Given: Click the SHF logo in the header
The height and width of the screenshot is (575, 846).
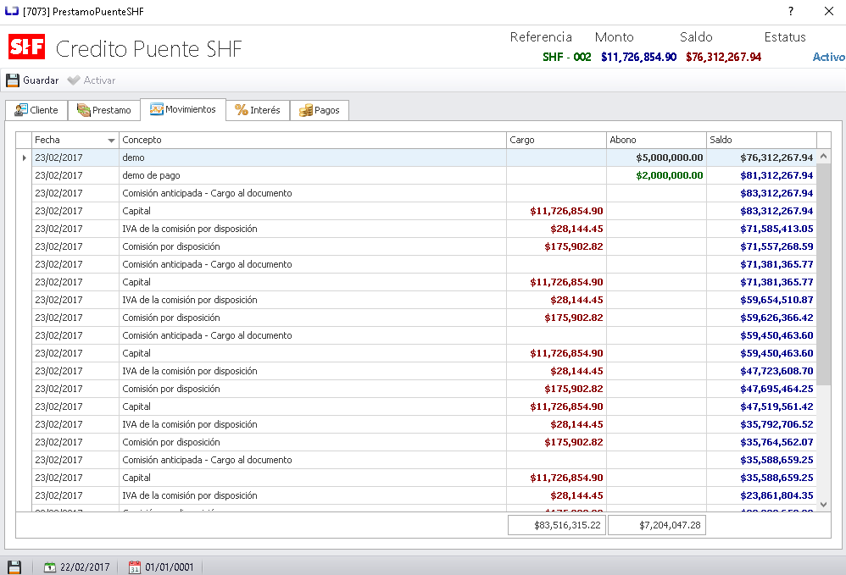Looking at the screenshot, I should click(26, 47).
